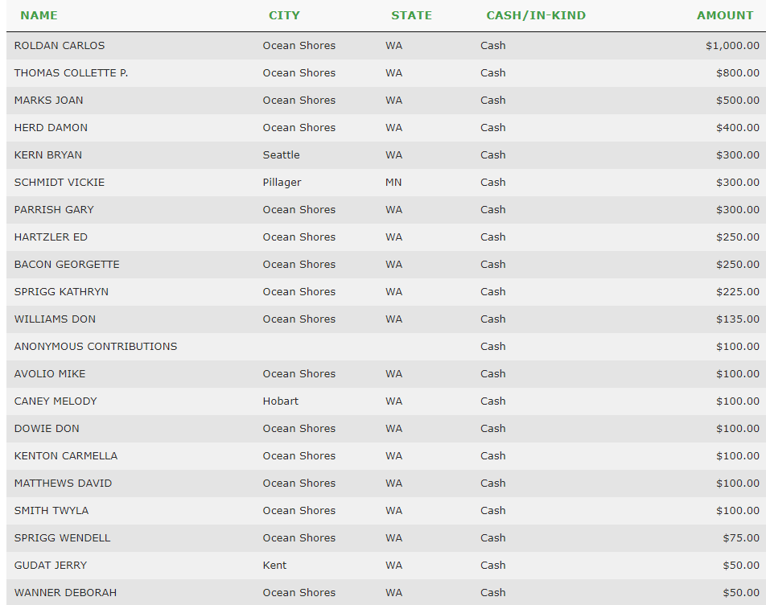Screen dimensions: 766x605
Task: Click the $1,000.00 amount cell
Action: pos(732,46)
